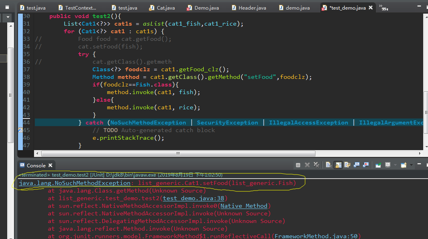This screenshot has height=239, width=428.
Task: Click the Remove Launch single-X icon
Action: [307, 165]
